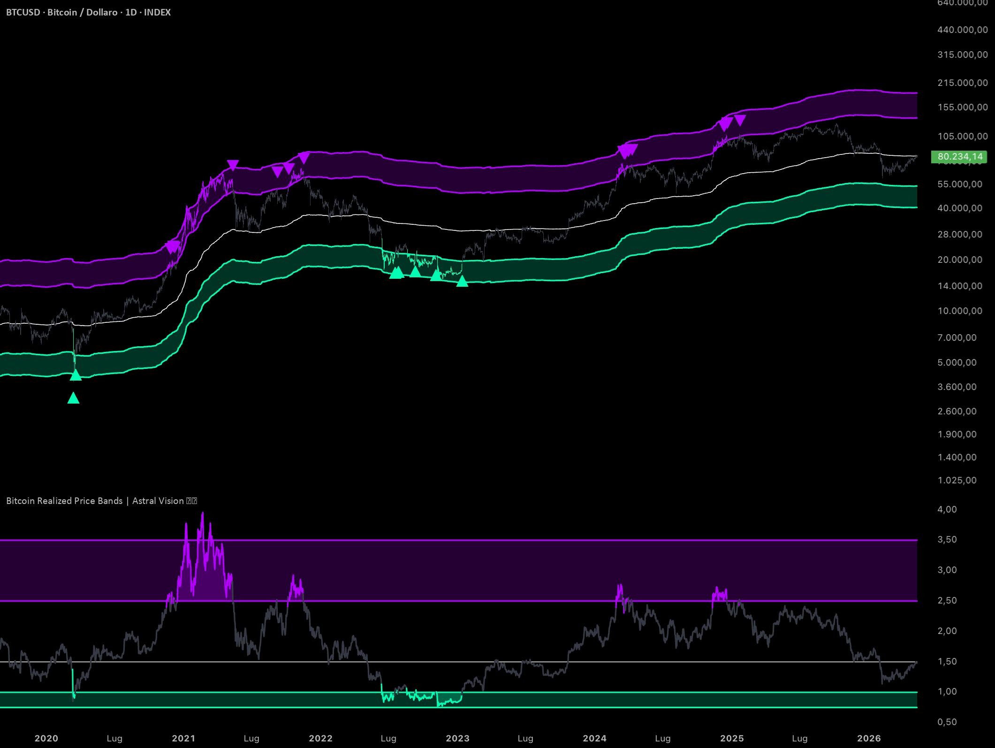The width and height of the screenshot is (995, 748).
Task: Select the purple down-triangle signal above the mid-2021 peak
Action: pos(233,165)
